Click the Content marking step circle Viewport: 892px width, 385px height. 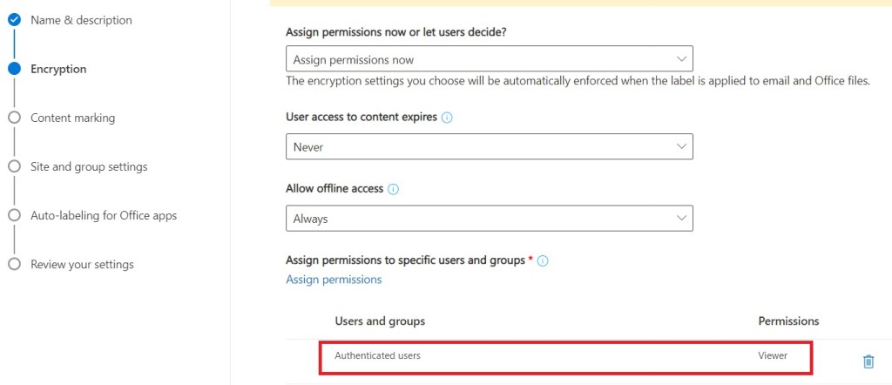point(14,118)
